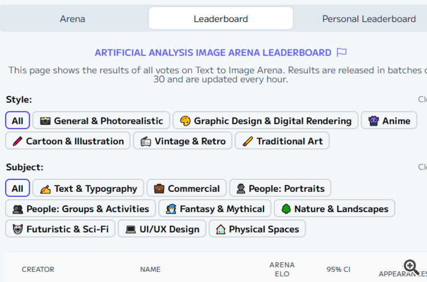Select Fantasy & Mythical subject filter
Viewport: 427px width, 282px height.
[x=215, y=209]
